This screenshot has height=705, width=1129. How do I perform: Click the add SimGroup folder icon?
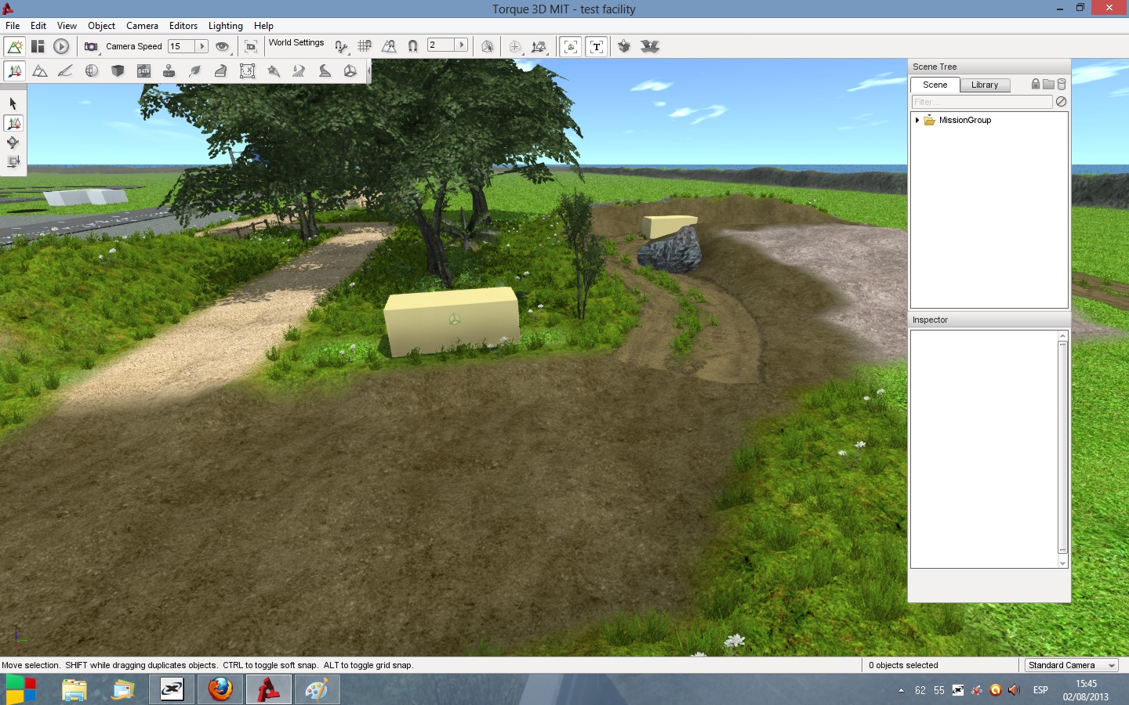(1048, 84)
